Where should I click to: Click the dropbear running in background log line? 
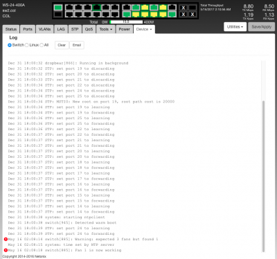click(68, 63)
